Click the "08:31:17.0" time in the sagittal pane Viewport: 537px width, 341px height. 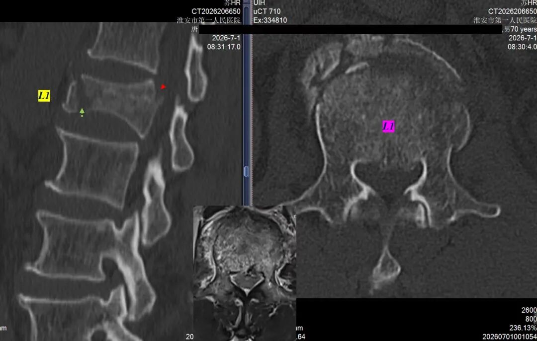coord(224,47)
